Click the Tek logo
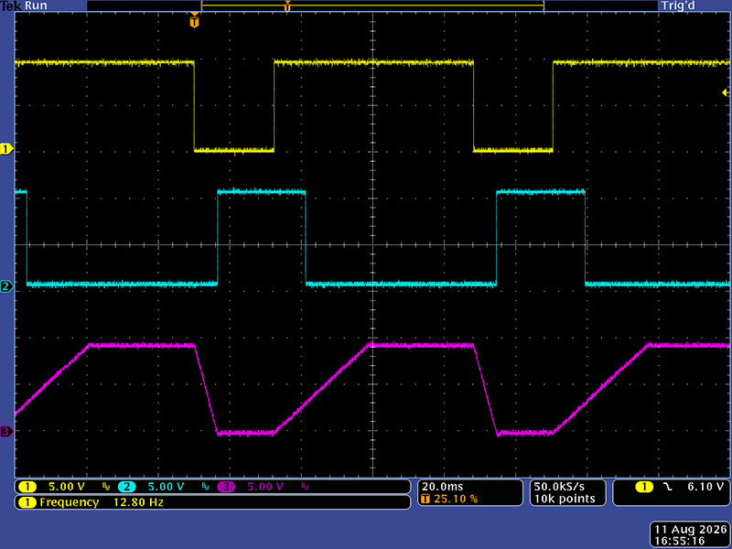732x549 pixels. [x=11, y=5]
